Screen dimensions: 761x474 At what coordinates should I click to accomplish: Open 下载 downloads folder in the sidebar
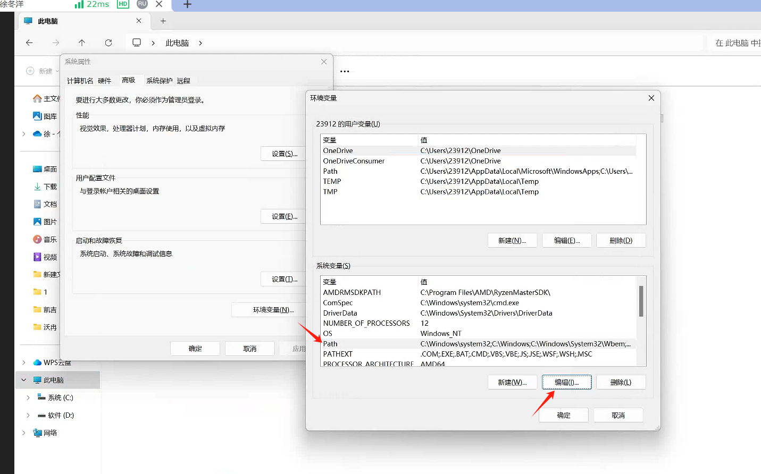45,187
